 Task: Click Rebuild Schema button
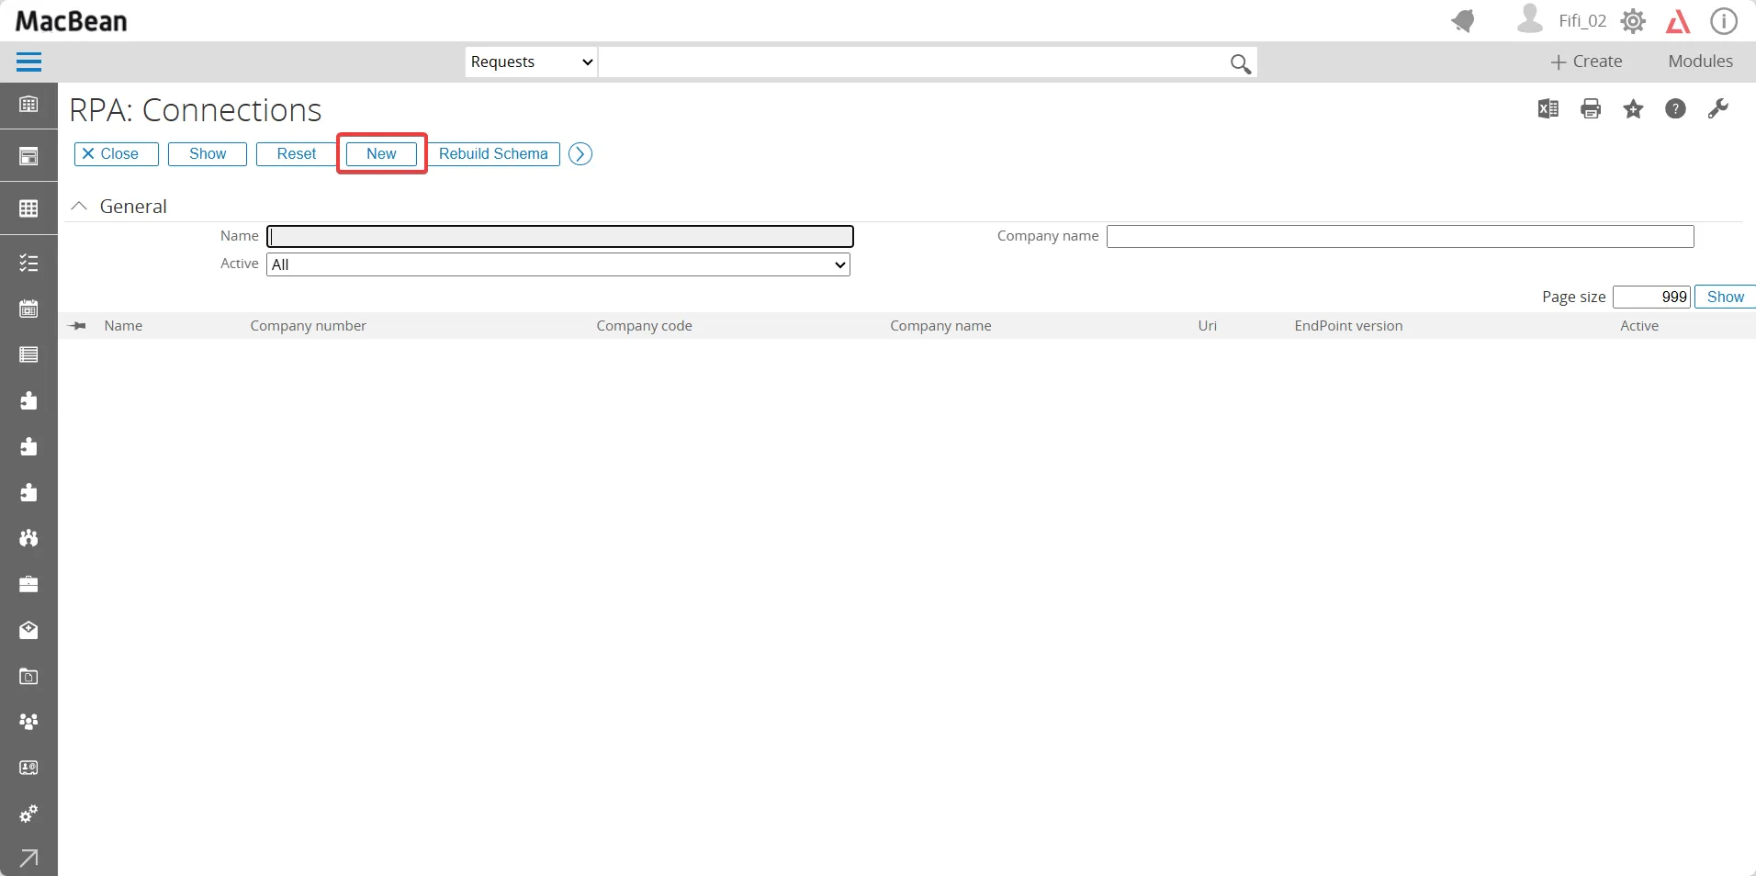493,154
